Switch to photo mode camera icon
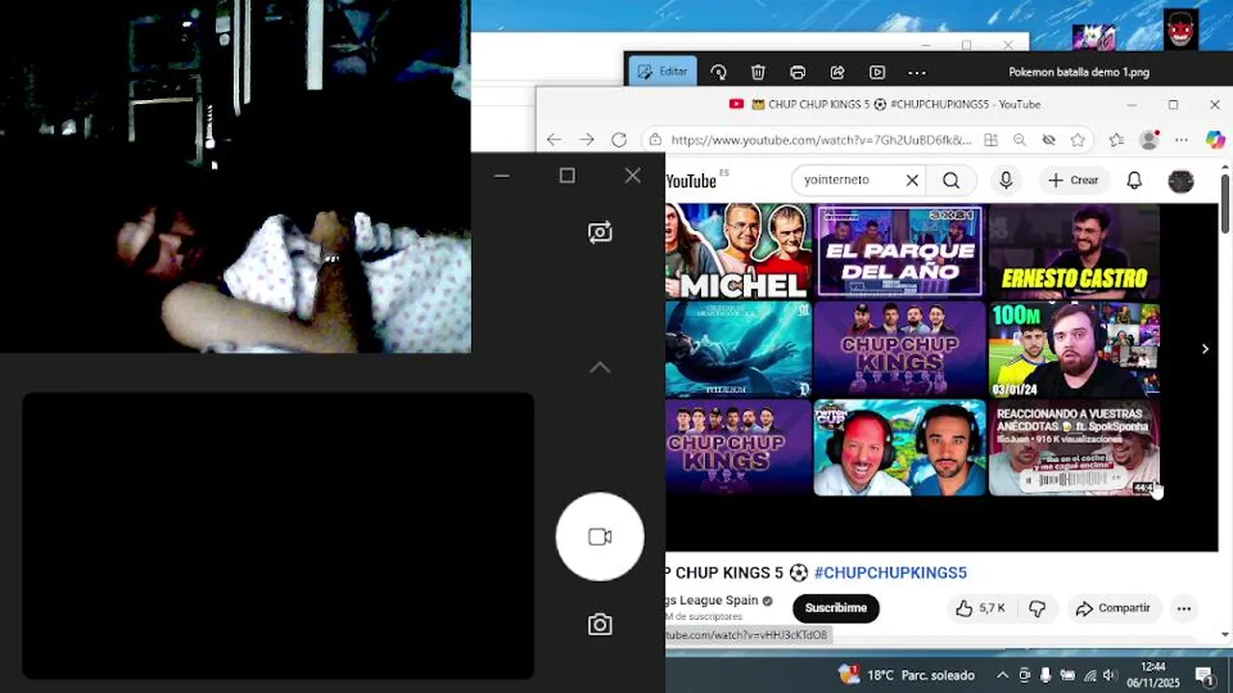Screen dimensions: 1233x693 pyautogui.click(x=599, y=625)
